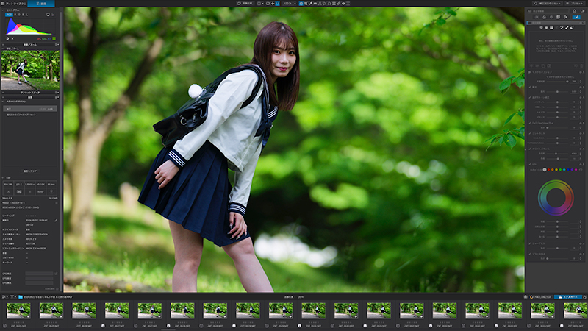
Task: Select the RGB histogram channel button
Action: point(10,15)
